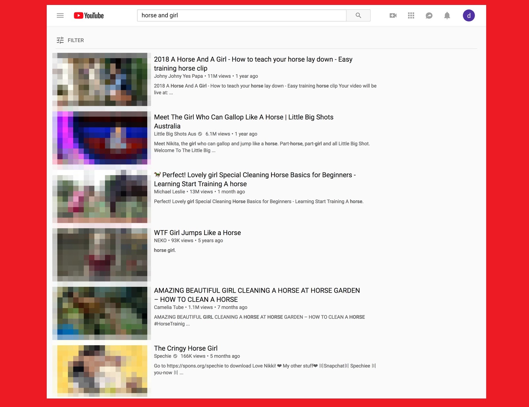
Task: Open thumbnail for 'Lovely girl Special Cleaning Horse'
Action: coord(102,196)
